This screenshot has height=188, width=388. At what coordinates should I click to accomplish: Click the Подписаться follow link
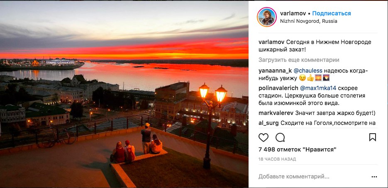331,13
